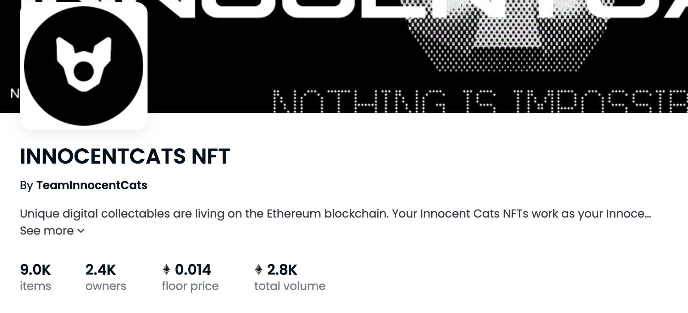This screenshot has width=688, height=313.
Task: Click the INNOCENTCATS NFT collection title
Action: (125, 156)
